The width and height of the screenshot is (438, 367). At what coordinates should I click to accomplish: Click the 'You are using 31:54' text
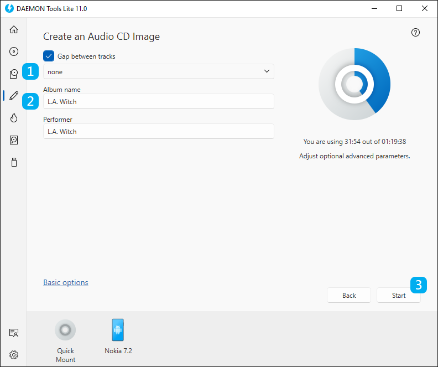tap(354, 142)
